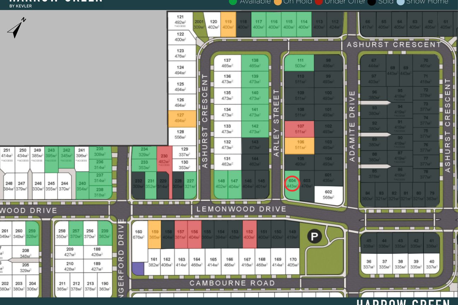Select the red-circled lot 604

pyautogui.click(x=292, y=184)
